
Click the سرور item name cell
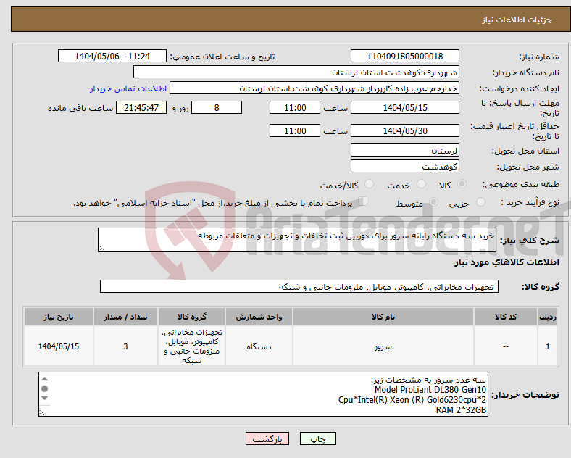click(x=383, y=346)
